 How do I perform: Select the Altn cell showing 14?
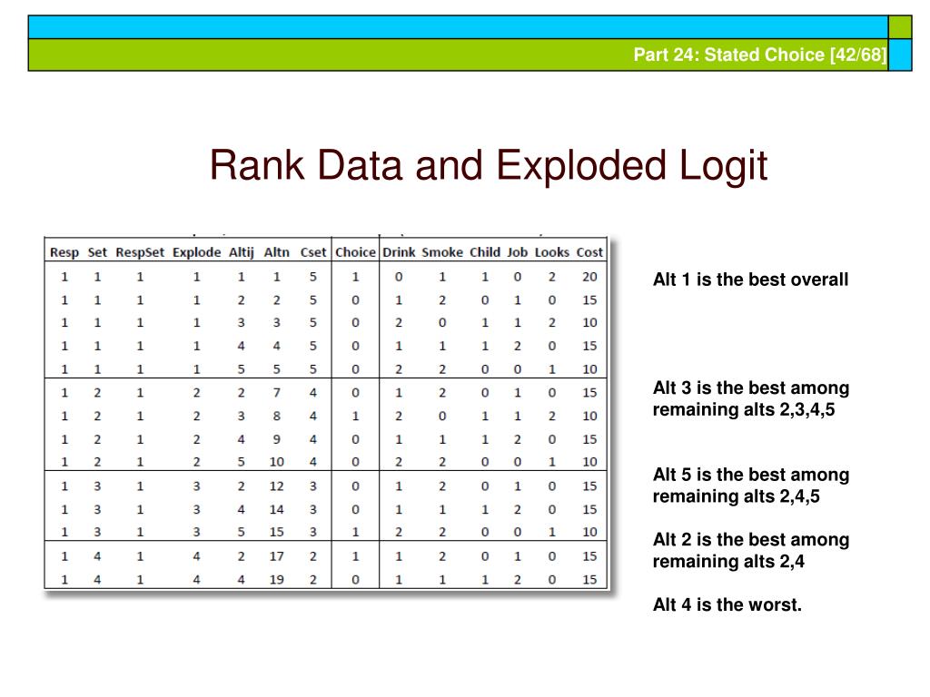tap(276, 509)
